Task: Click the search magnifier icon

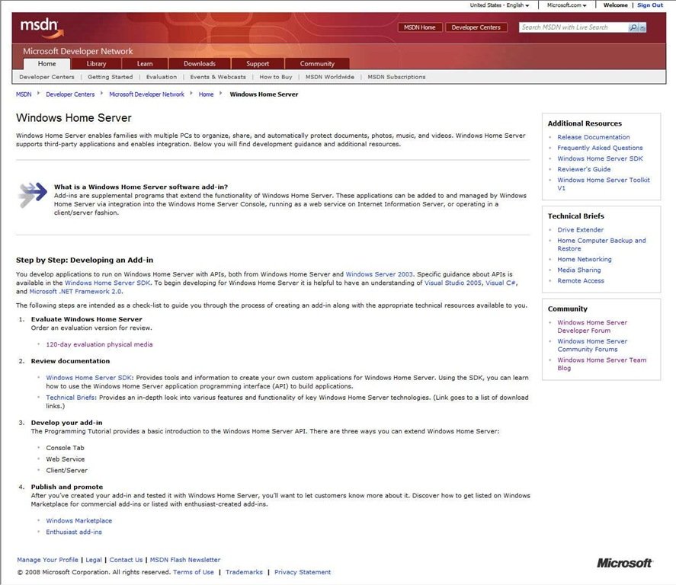Action: point(633,27)
